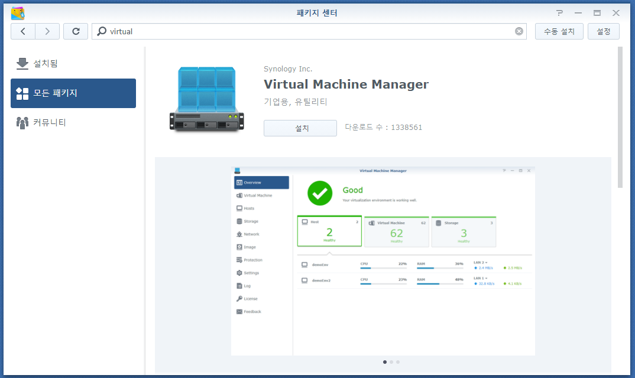Click the 설치됨 download icon
Image resolution: width=635 pixels, height=378 pixels.
(x=22, y=64)
